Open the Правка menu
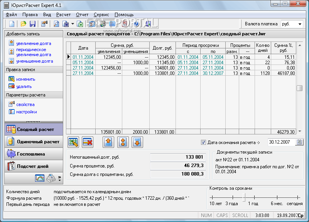The height and width of the screenshot is (222, 309). [30, 15]
